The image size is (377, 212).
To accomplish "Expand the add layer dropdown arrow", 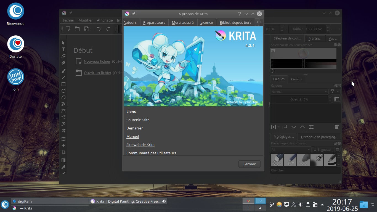I will tap(278, 127).
